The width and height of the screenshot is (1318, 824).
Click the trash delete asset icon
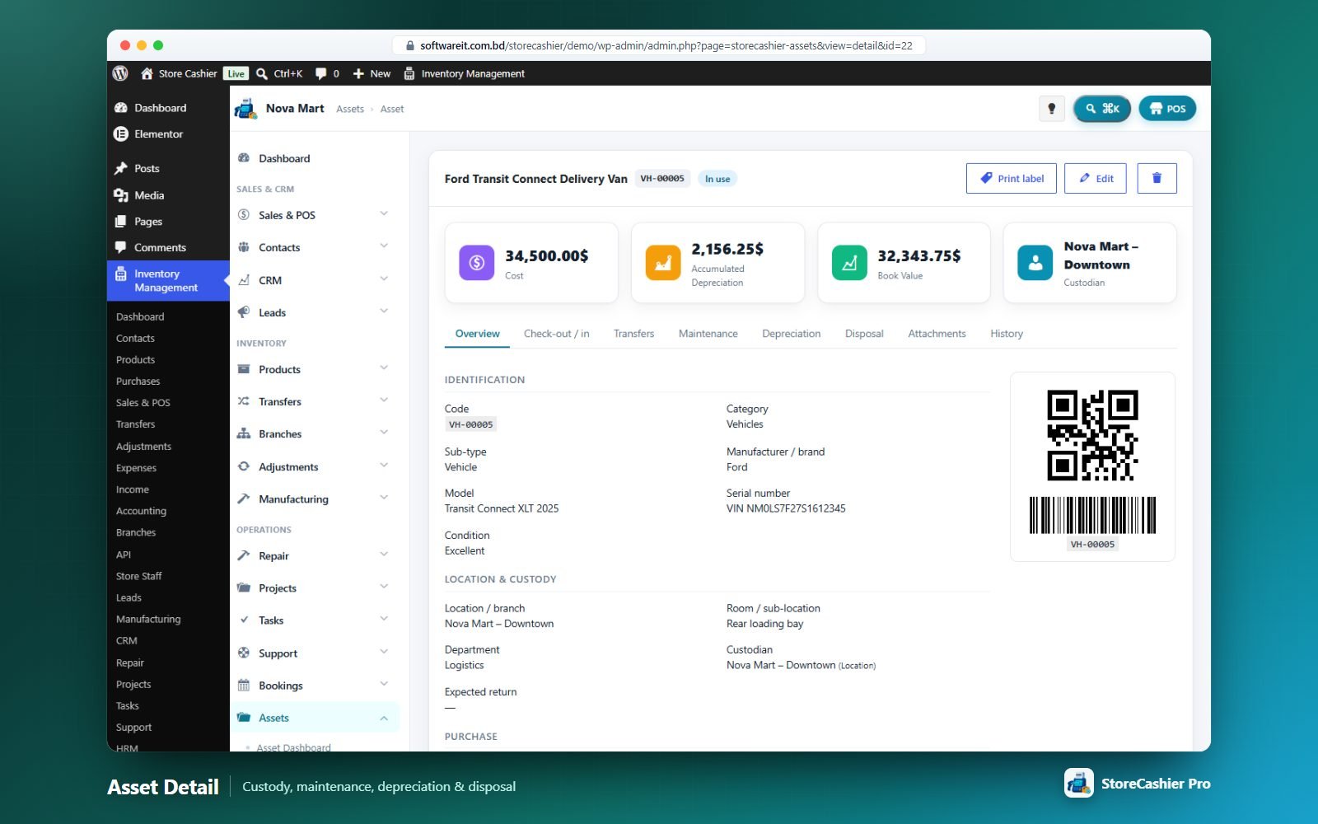[x=1157, y=178]
